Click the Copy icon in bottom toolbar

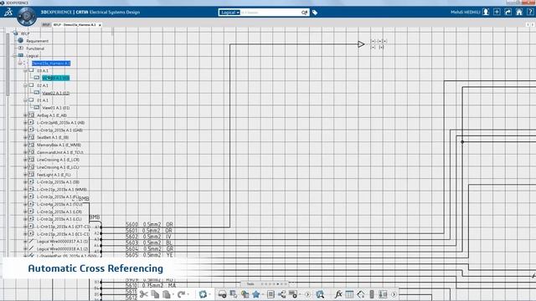[x=155, y=294]
